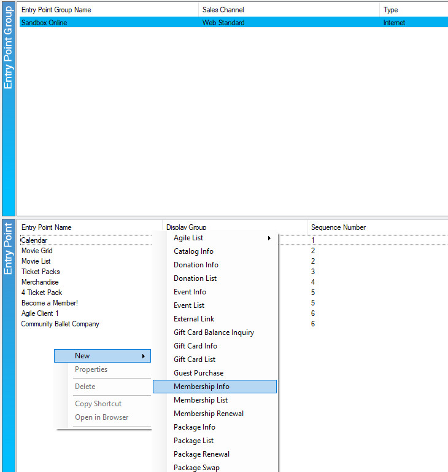448x472 pixels.
Task: Expand the Agile List submenu arrow
Action: coord(269,238)
